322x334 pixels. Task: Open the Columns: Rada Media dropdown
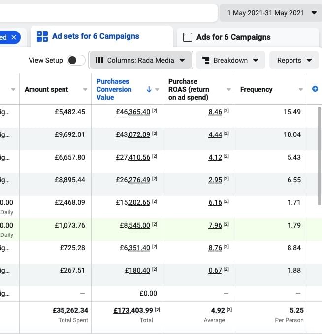pyautogui.click(x=140, y=60)
